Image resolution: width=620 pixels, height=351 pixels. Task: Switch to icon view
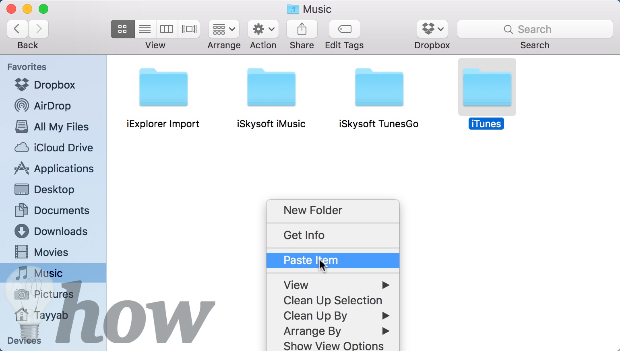pyautogui.click(x=122, y=29)
